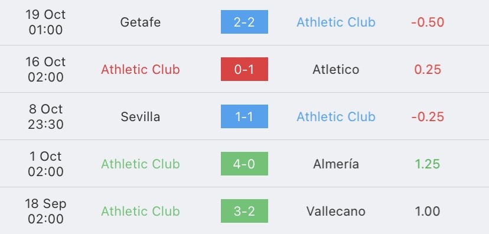Select the Vallecano team name
The image size is (489, 234).
pos(336,211)
